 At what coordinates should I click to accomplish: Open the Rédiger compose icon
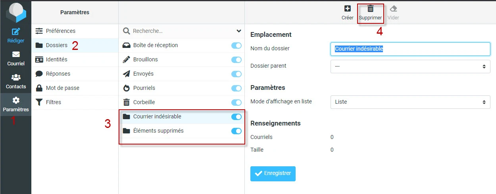tap(15, 32)
